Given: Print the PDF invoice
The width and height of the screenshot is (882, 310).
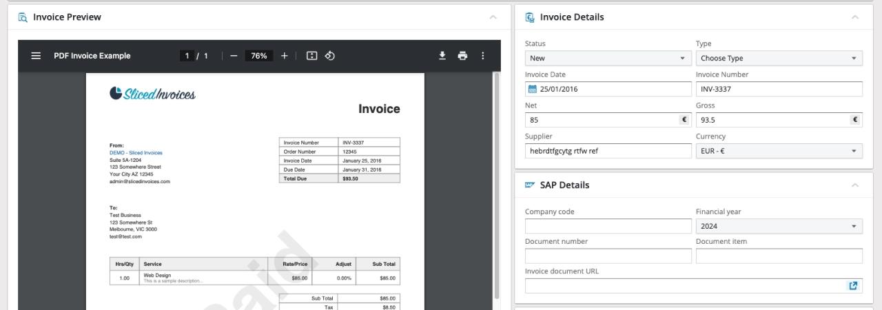Looking at the screenshot, I should coord(462,56).
